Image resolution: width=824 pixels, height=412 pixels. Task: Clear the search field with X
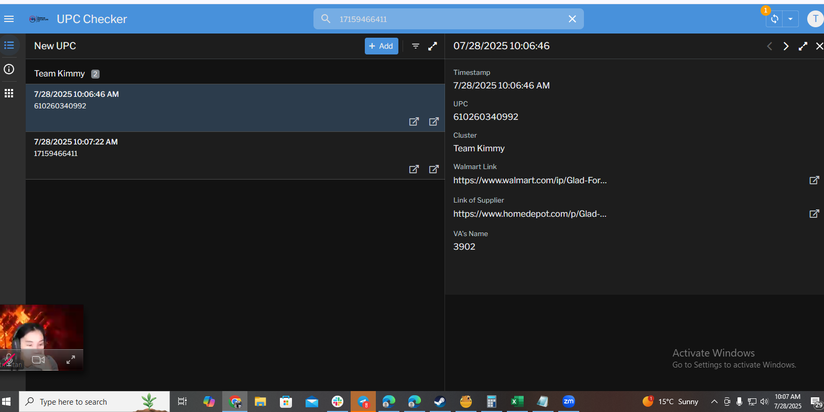click(x=572, y=19)
